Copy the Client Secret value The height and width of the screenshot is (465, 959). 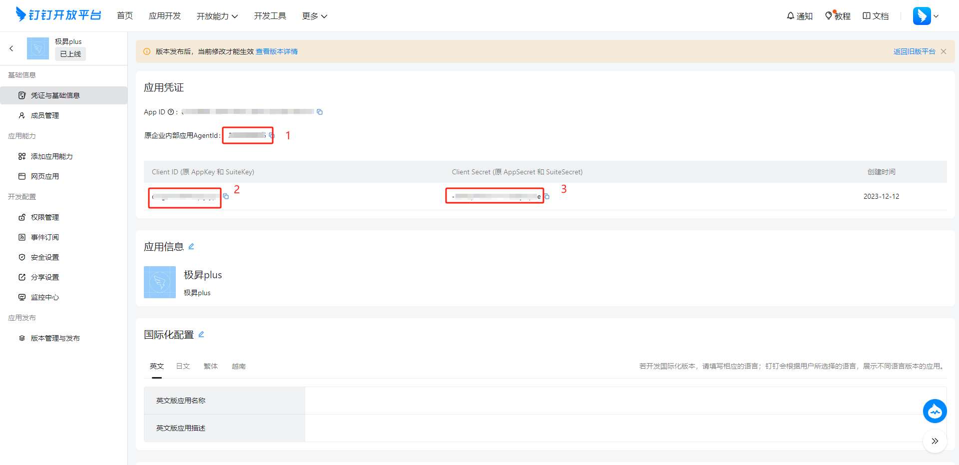click(547, 196)
